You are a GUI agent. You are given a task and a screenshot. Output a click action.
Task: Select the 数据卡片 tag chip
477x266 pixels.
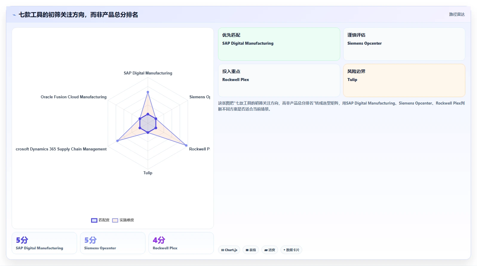click(x=291, y=250)
